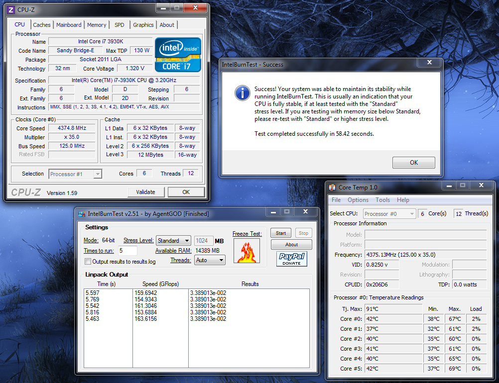Open the File menu in Core Temp
The width and height of the screenshot is (499, 383).
[x=336, y=200]
